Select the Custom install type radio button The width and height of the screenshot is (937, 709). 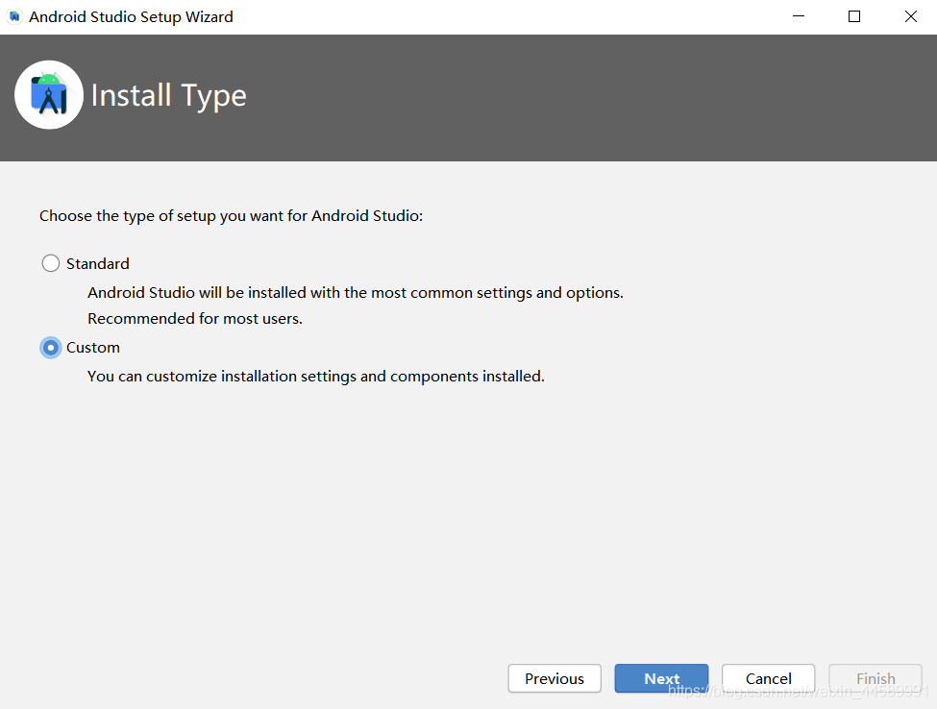point(51,348)
